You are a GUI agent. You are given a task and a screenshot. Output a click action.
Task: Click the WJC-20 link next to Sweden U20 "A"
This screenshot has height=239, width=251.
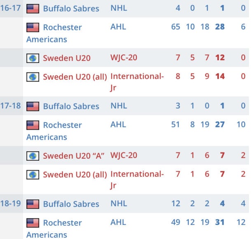coord(124,156)
